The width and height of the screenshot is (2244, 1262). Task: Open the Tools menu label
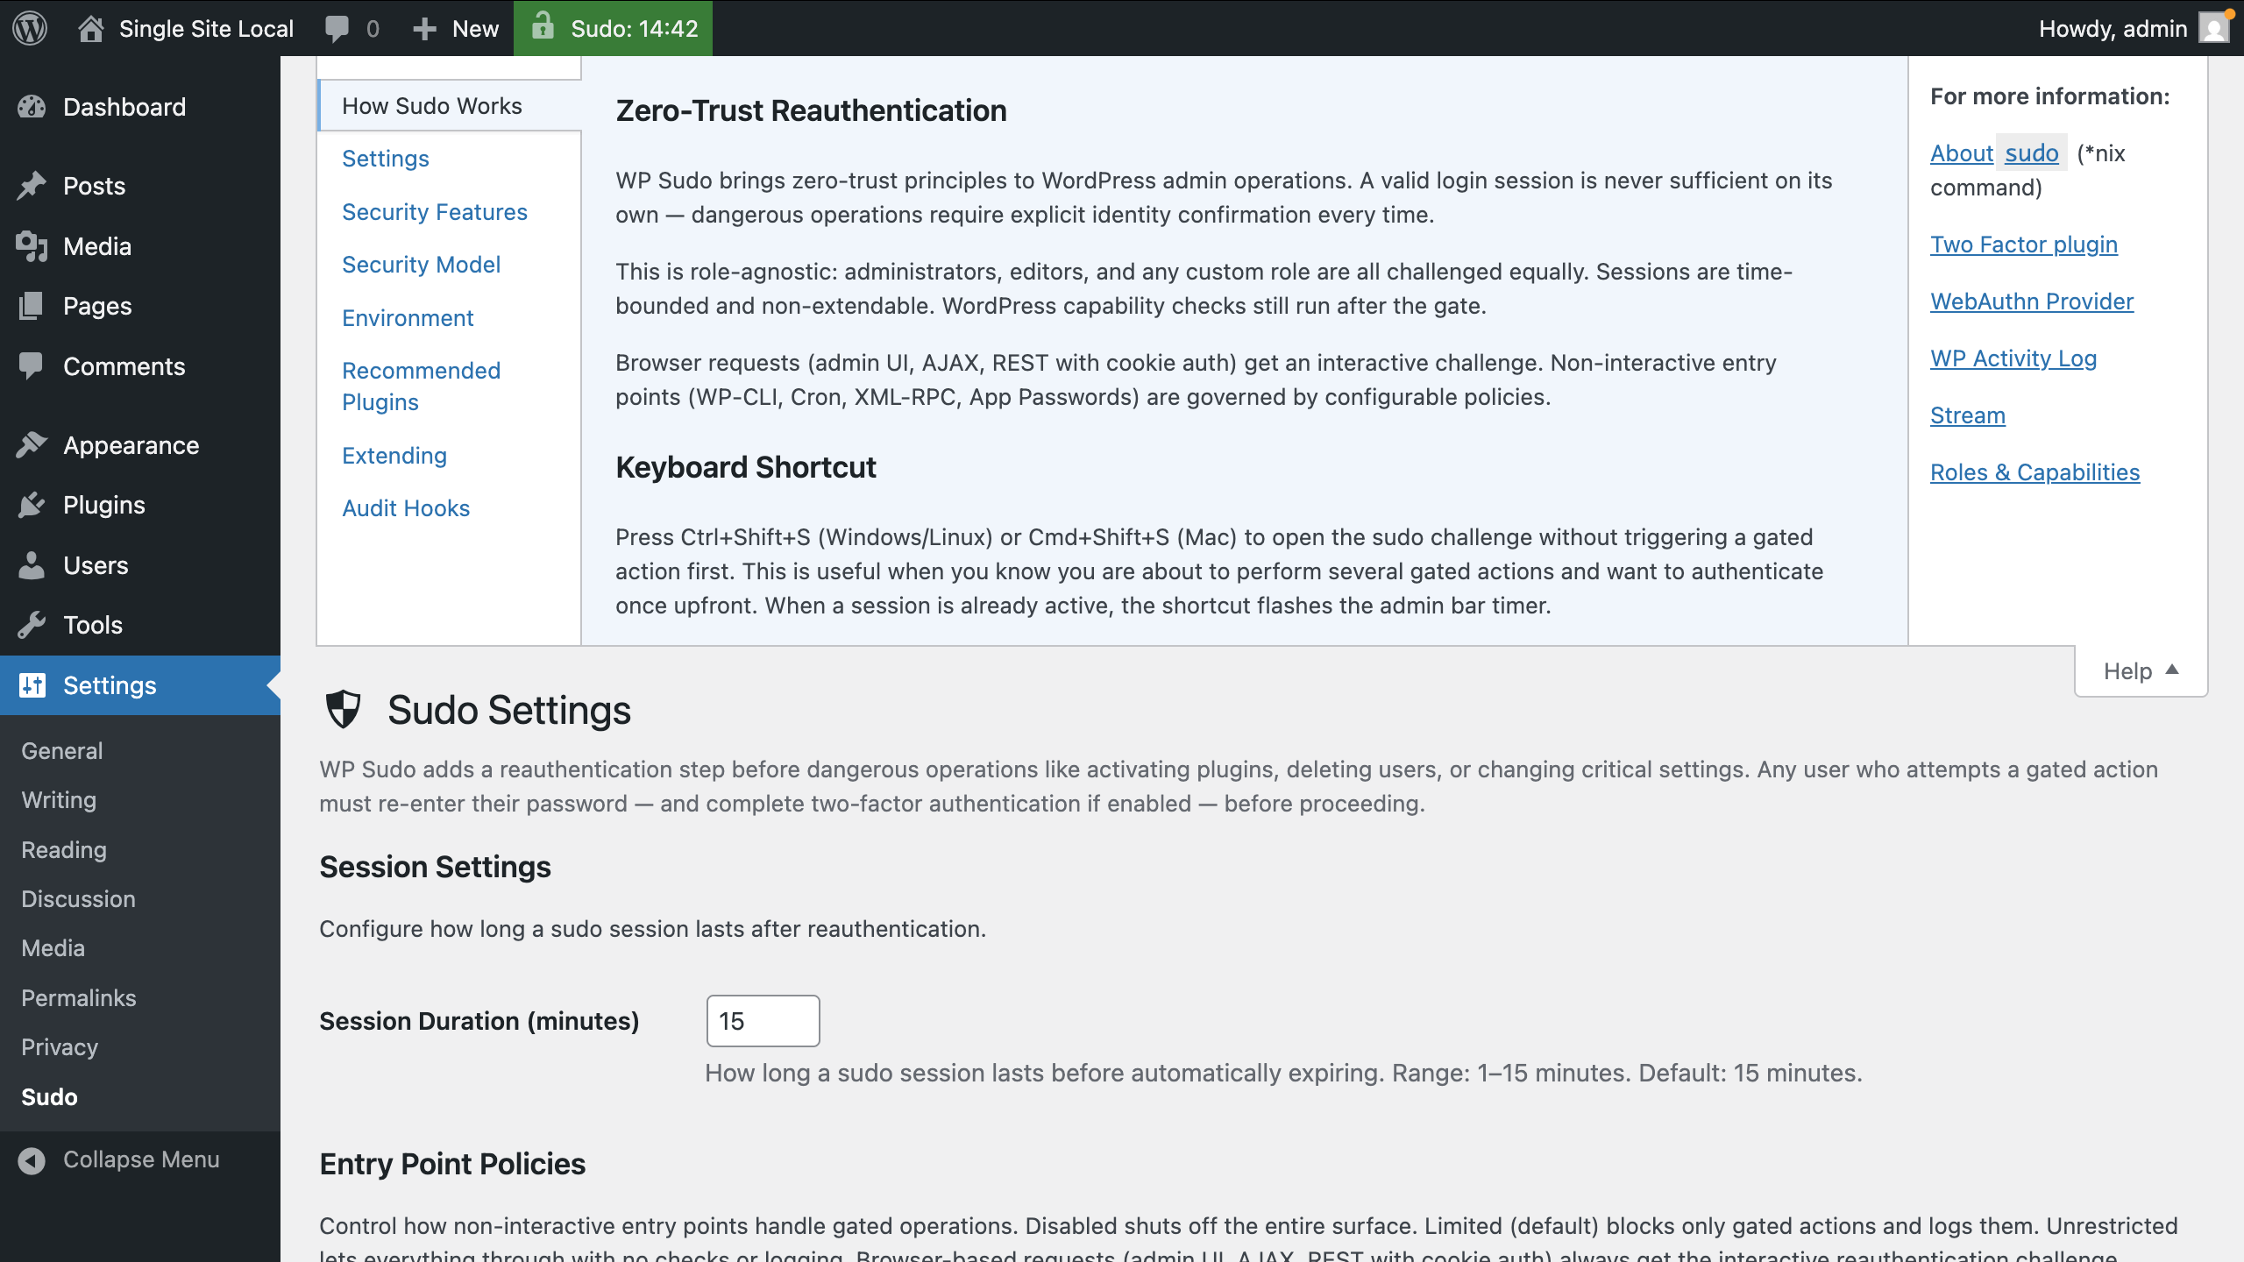[92, 625]
